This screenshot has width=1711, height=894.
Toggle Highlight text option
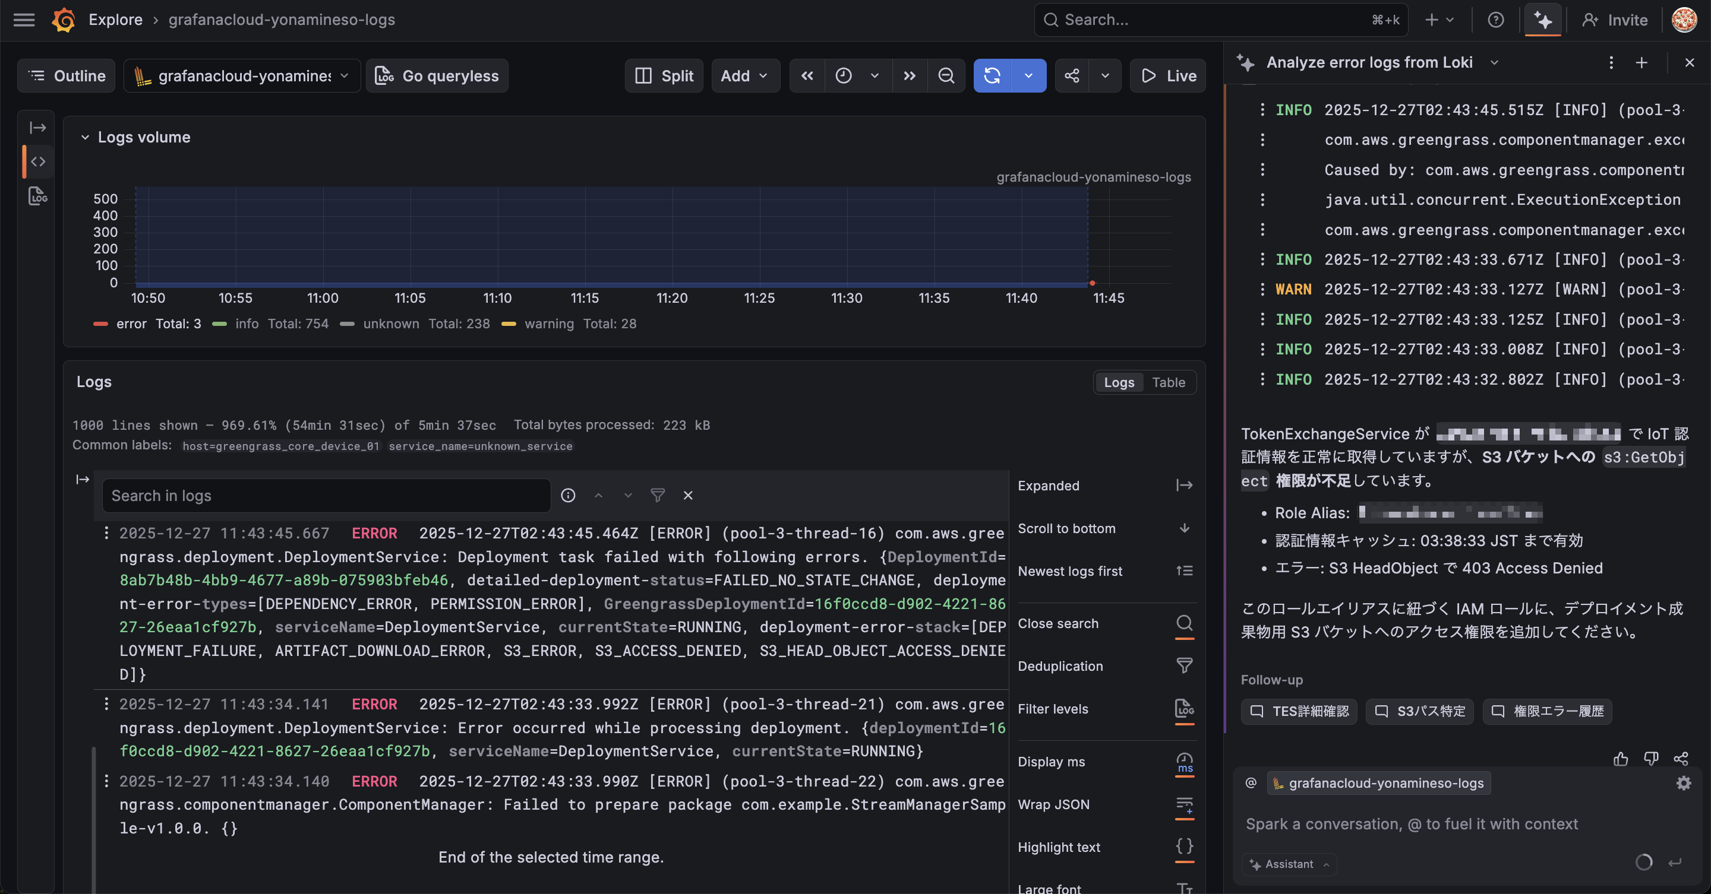click(1184, 847)
